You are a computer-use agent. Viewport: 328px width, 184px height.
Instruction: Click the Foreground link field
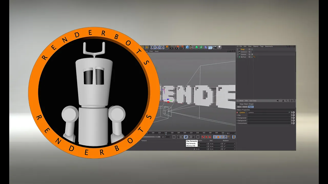269,118
